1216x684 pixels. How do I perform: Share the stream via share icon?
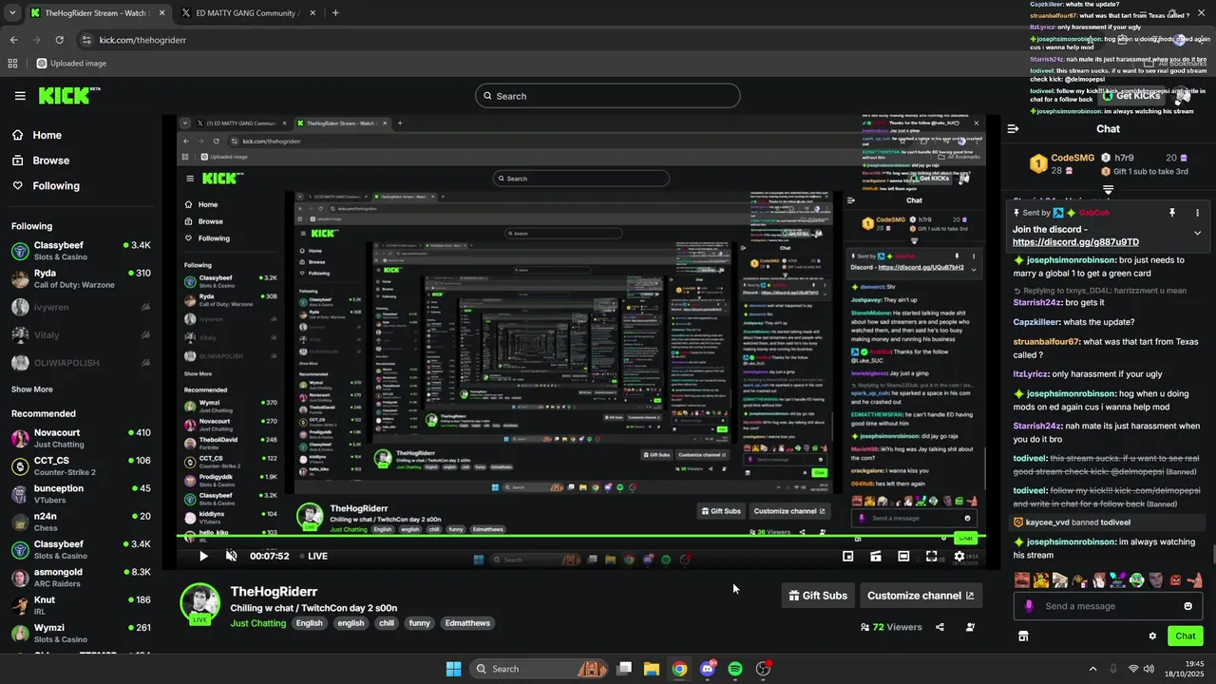coord(940,627)
